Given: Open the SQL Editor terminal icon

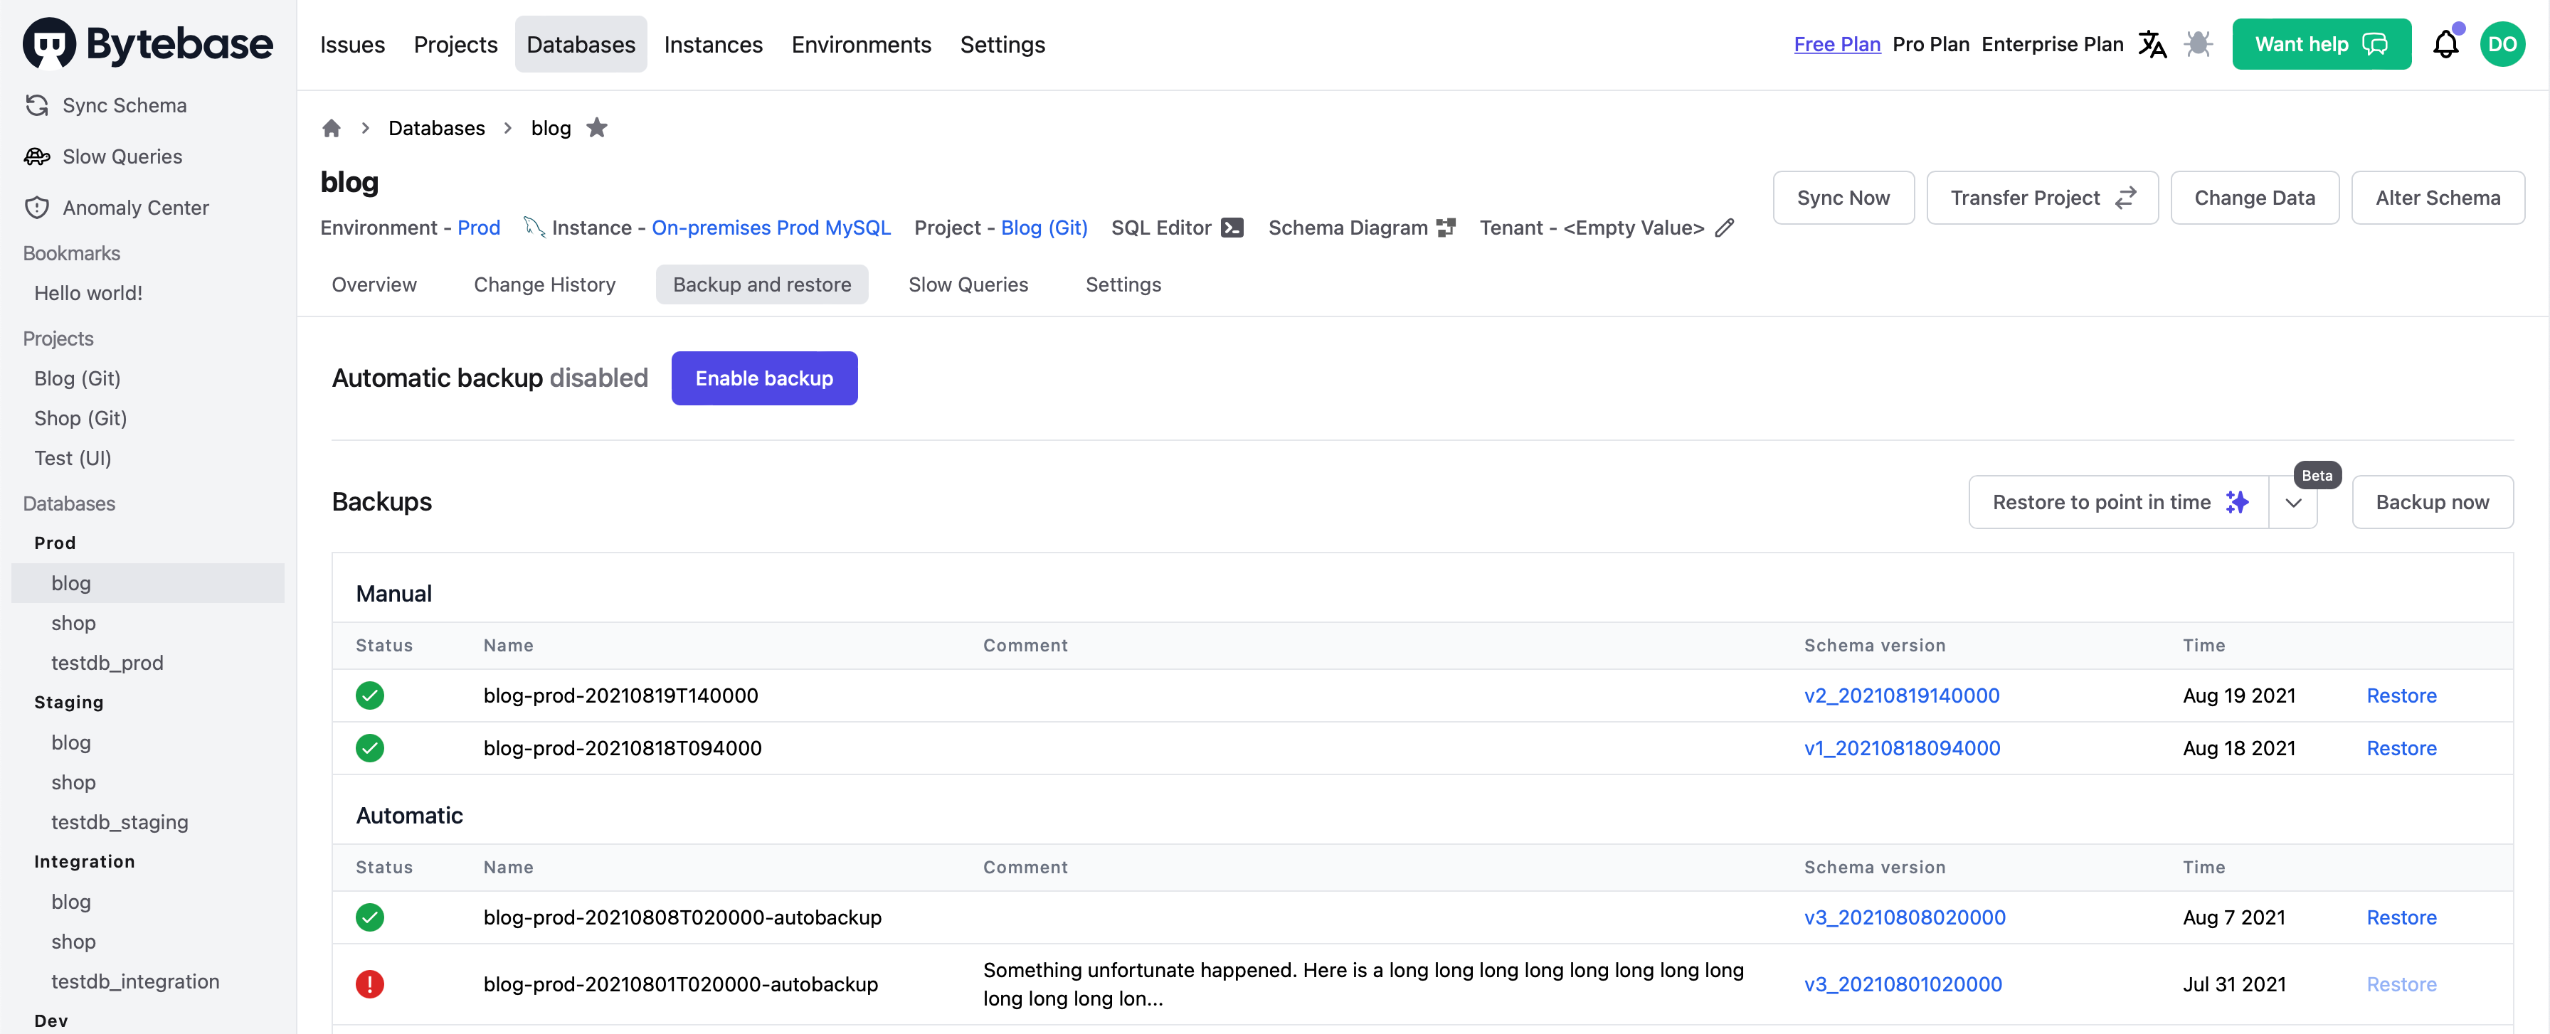Looking at the screenshot, I should click(x=1232, y=228).
